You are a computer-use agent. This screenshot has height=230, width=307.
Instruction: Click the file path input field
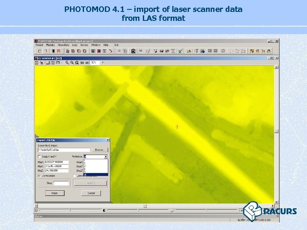(64, 150)
